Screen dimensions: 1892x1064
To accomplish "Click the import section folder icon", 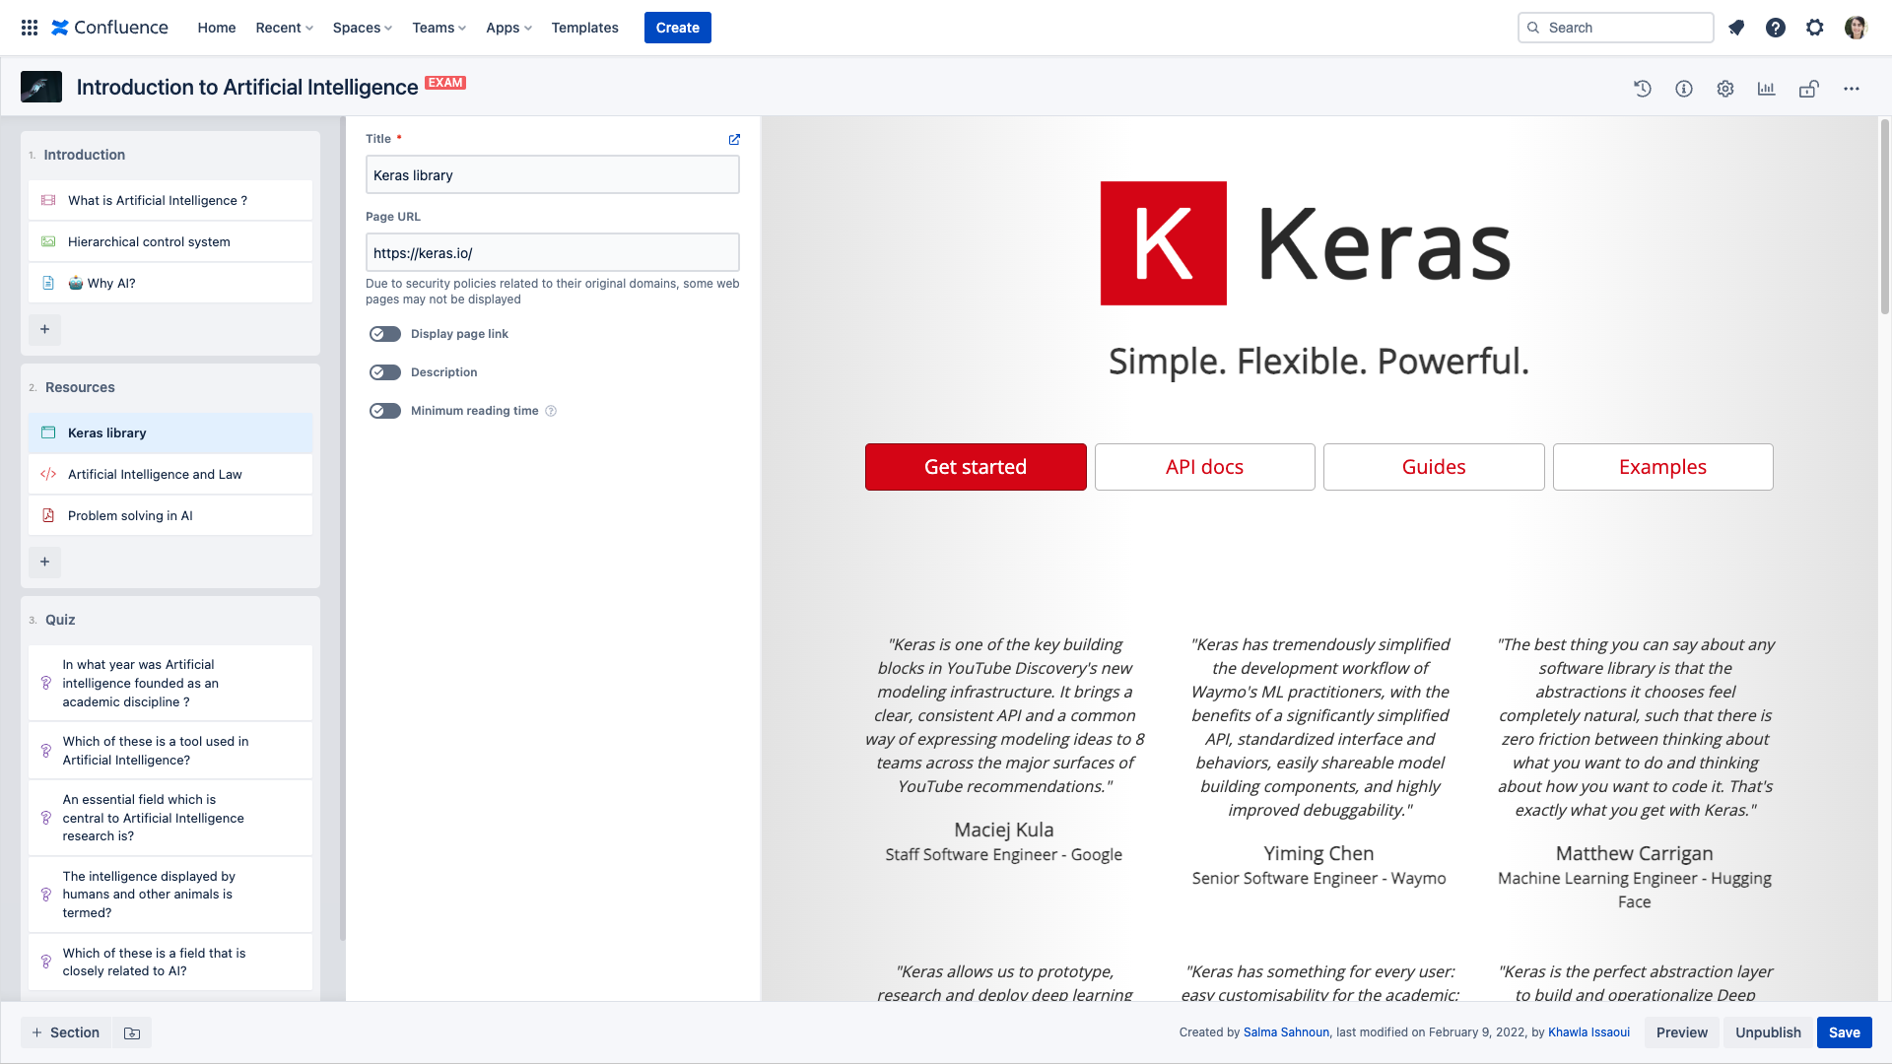I will (132, 1032).
